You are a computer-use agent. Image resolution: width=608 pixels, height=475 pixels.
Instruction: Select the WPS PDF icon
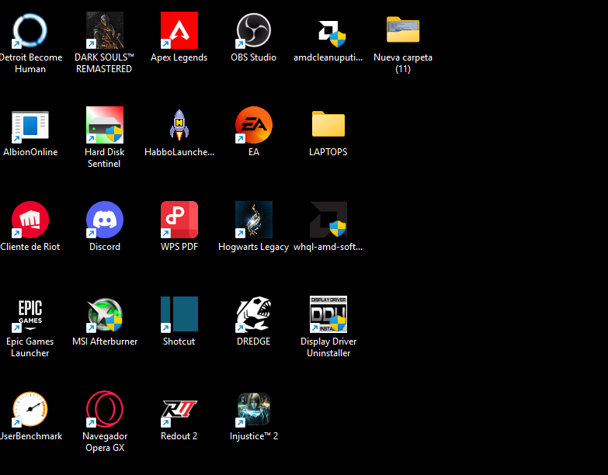(179, 220)
